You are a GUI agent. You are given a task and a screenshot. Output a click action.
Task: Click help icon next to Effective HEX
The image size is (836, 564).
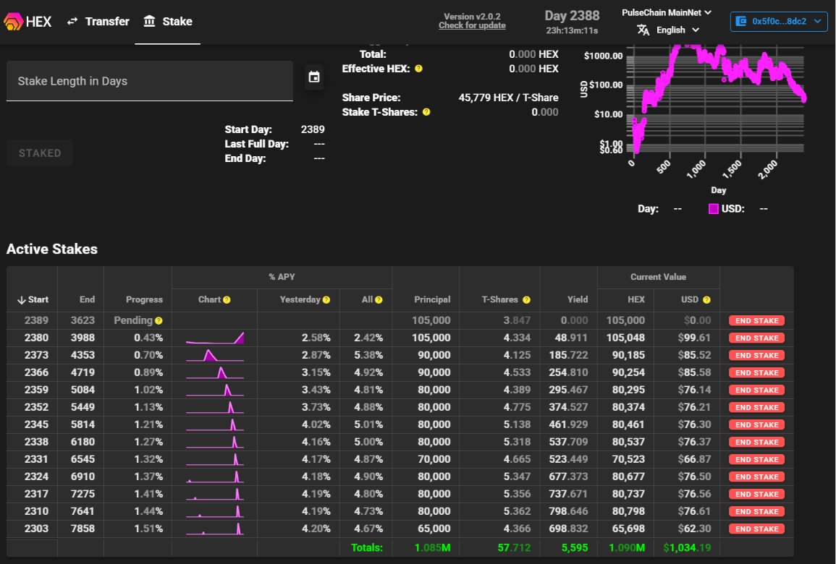click(x=418, y=69)
